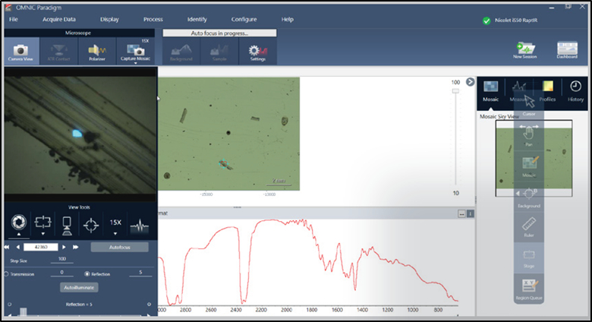Switch to the Profiles tab
Viewport: 592px width, 322px height.
[x=547, y=91]
